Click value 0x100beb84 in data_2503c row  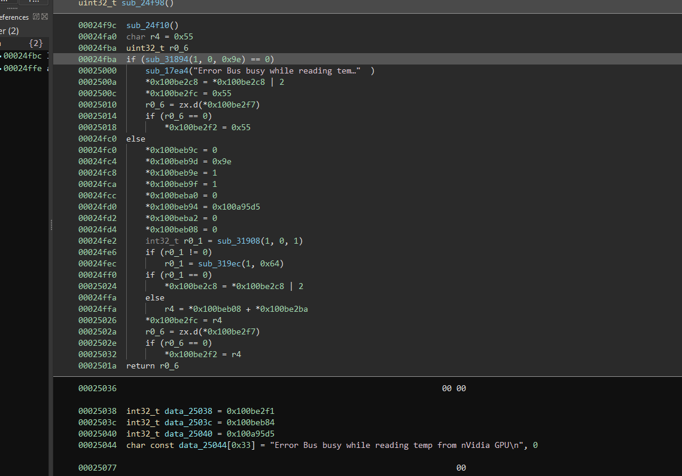pos(251,422)
